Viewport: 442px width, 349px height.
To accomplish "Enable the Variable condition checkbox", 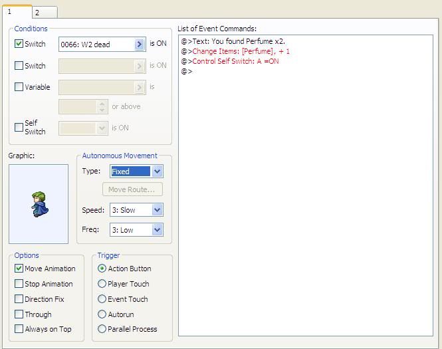I will tap(19, 87).
